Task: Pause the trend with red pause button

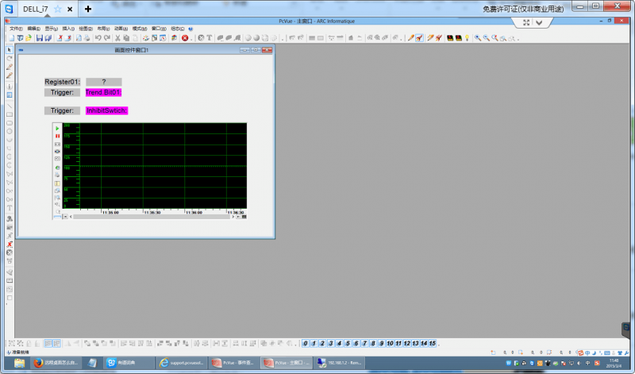Action: pyautogui.click(x=57, y=136)
